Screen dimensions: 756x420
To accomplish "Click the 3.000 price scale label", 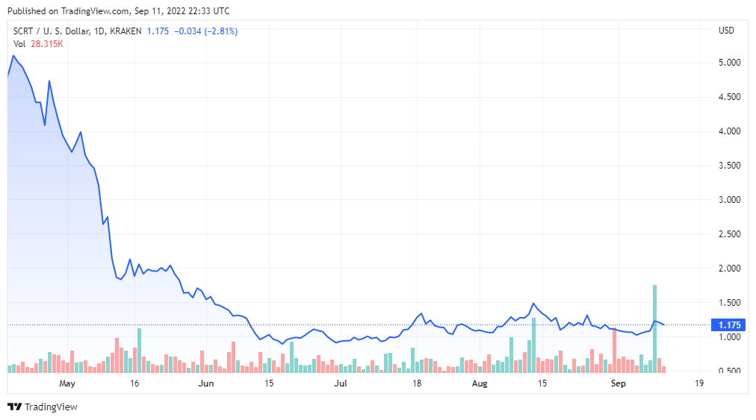I will [x=729, y=200].
